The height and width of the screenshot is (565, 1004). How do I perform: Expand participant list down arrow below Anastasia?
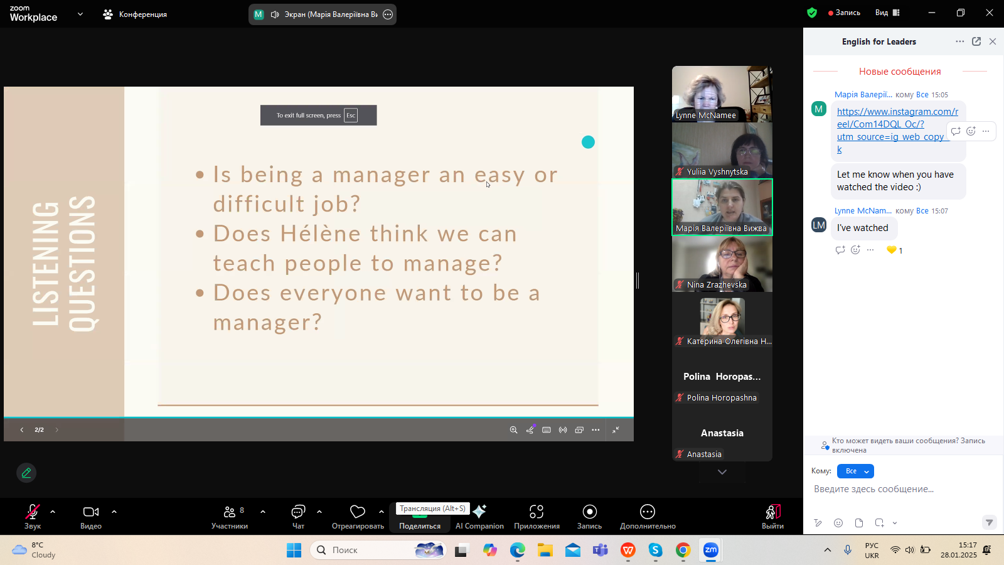(722, 472)
